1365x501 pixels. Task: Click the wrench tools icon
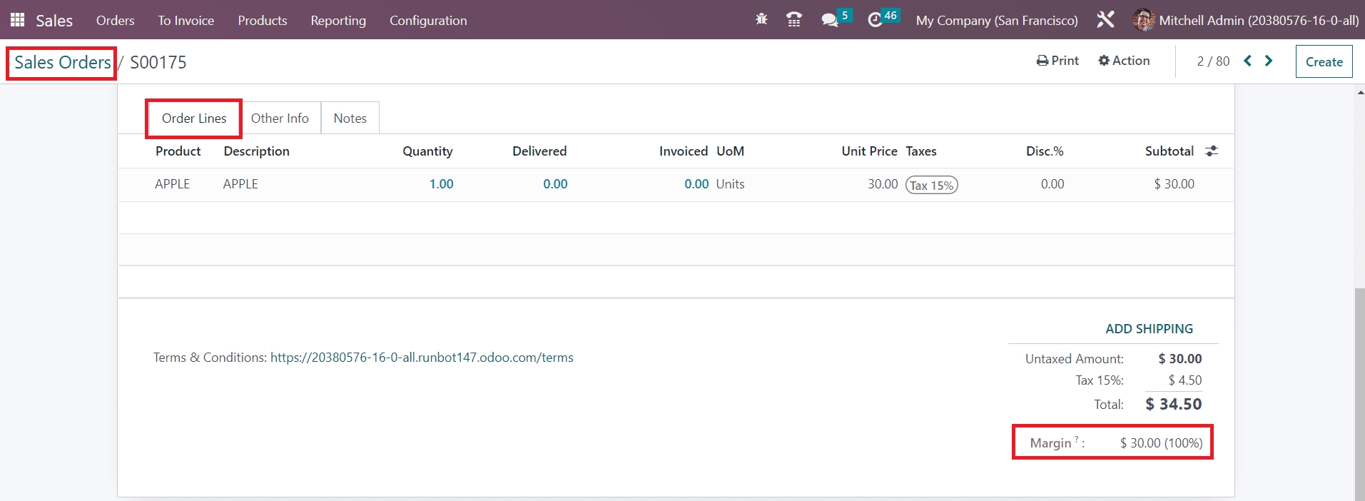coord(1105,20)
